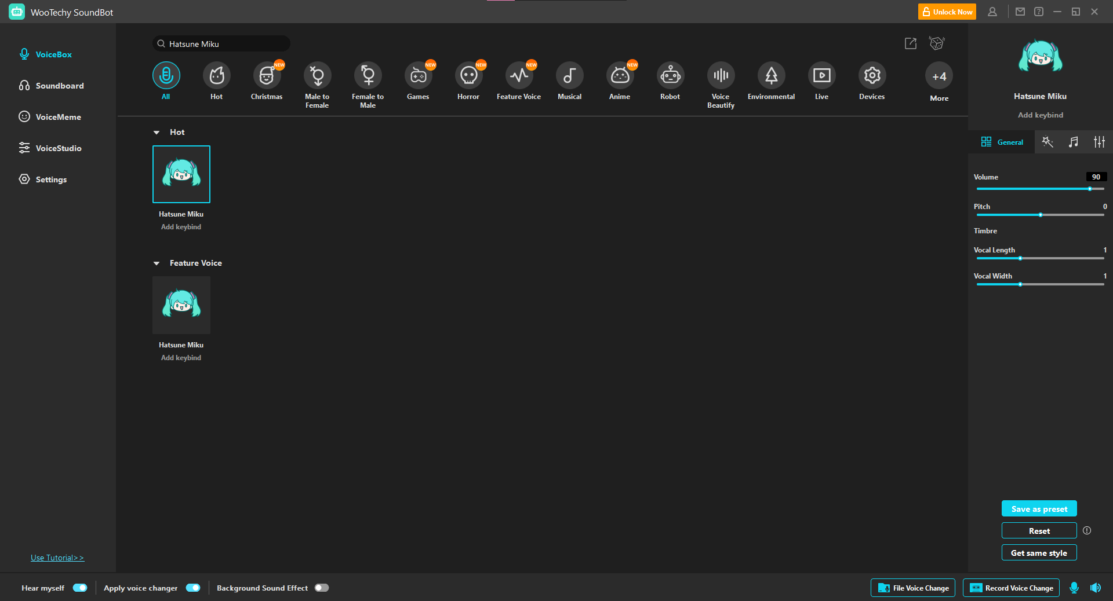
Task: Open the equalizer sliders tab icon
Action: 1099,142
